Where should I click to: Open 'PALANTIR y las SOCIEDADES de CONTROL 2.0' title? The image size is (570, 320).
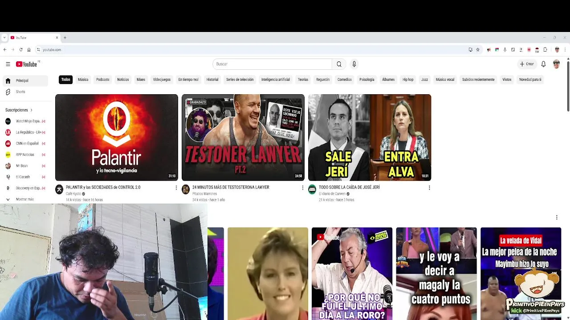point(103,187)
